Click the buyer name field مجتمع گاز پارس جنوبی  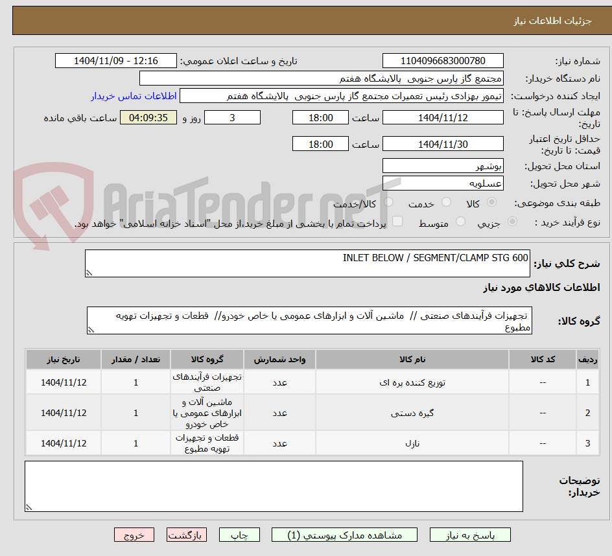(x=321, y=78)
